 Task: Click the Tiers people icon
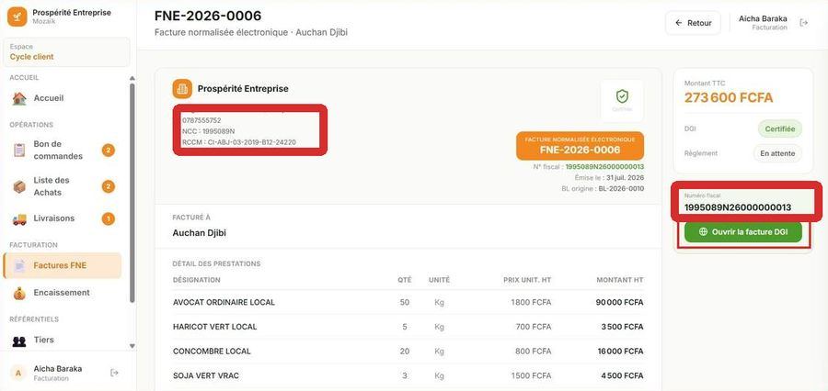[19, 341]
